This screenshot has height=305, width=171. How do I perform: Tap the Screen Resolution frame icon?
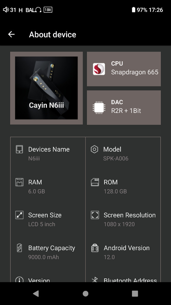pos(95,215)
